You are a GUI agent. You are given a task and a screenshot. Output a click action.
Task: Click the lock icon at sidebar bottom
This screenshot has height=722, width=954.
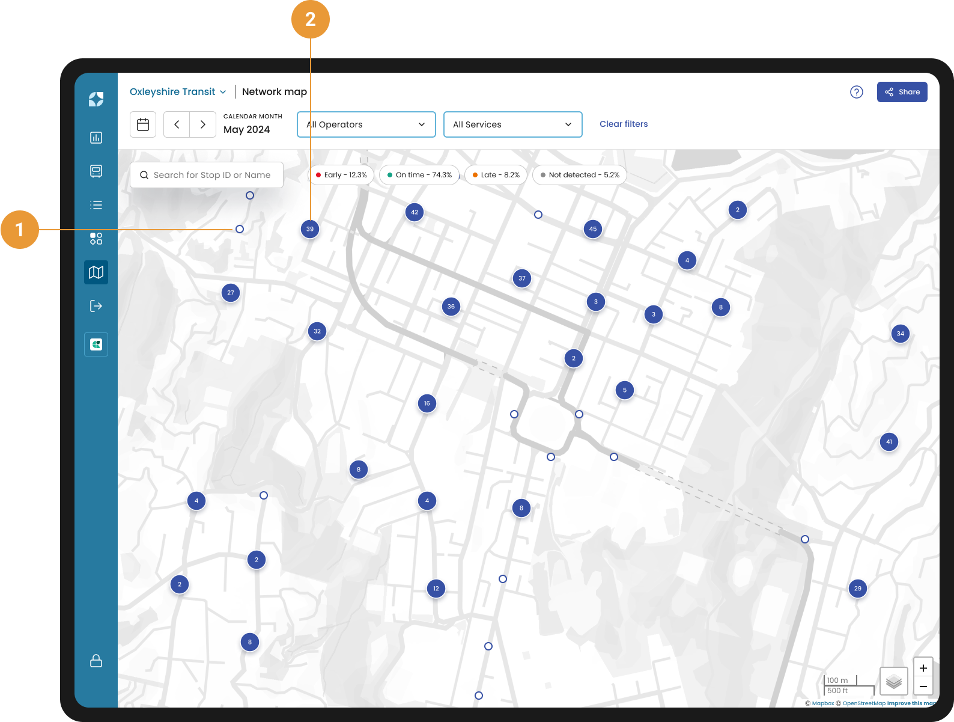(x=96, y=661)
